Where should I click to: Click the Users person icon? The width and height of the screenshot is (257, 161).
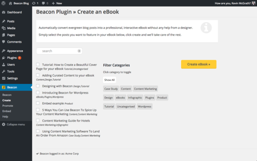4,65
